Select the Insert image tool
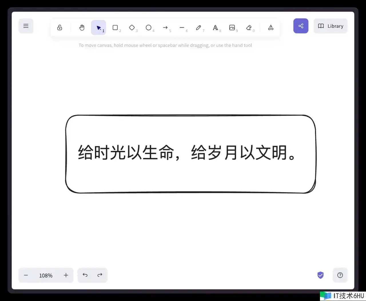The width and height of the screenshot is (366, 301). click(232, 27)
